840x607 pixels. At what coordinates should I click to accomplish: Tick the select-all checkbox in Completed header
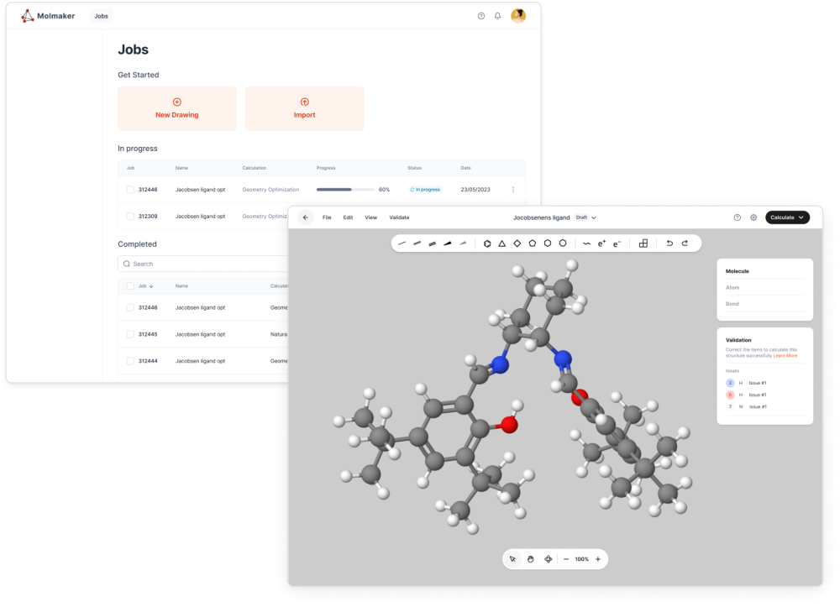point(129,285)
